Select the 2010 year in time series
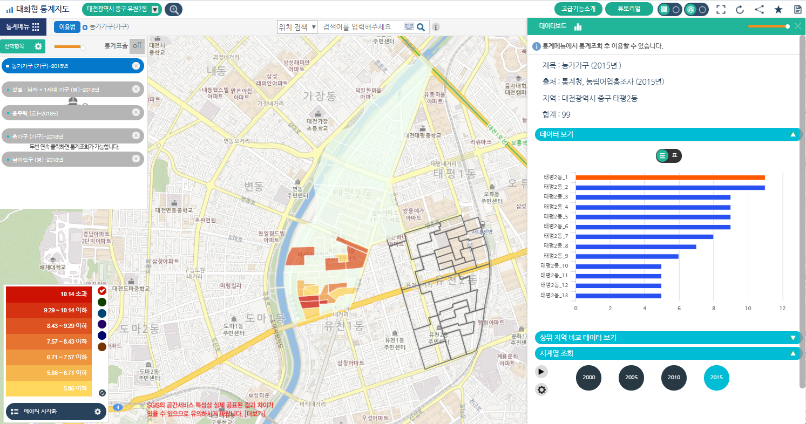 click(x=674, y=377)
